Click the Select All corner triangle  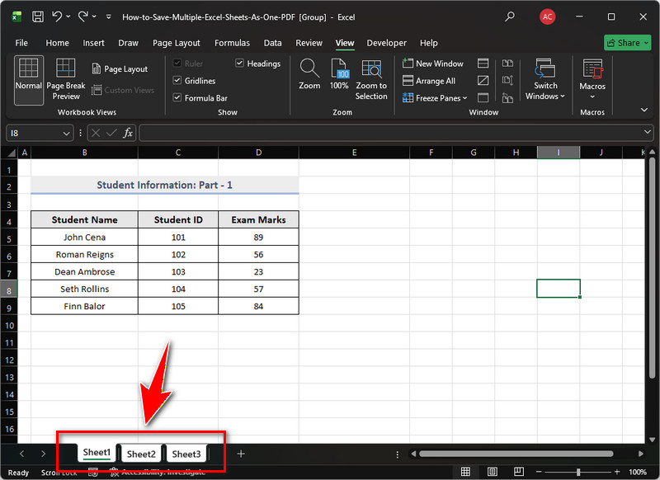pyautogui.click(x=11, y=153)
